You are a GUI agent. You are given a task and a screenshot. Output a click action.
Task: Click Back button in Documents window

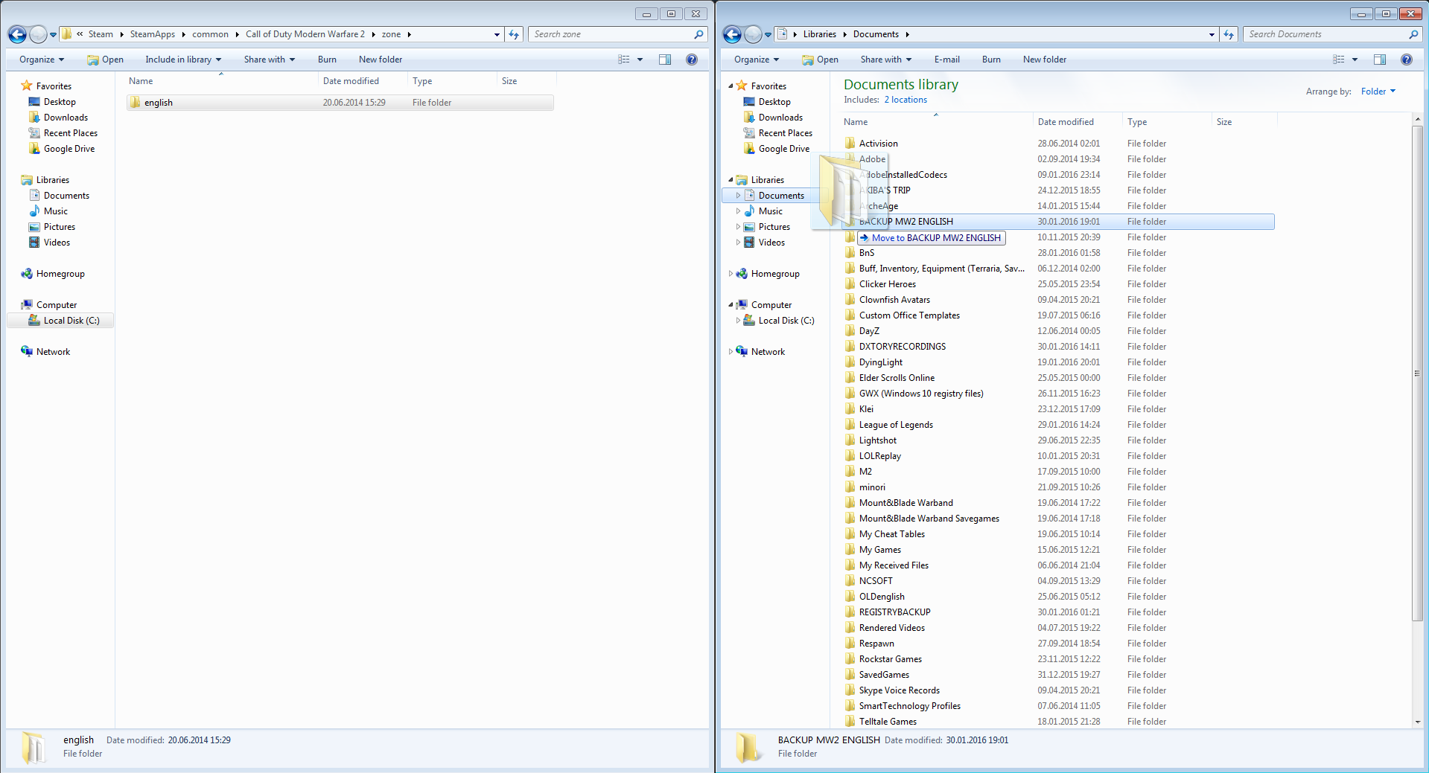tap(732, 34)
